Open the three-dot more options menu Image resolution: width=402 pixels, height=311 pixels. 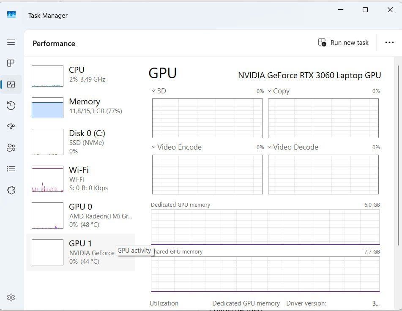(x=389, y=43)
